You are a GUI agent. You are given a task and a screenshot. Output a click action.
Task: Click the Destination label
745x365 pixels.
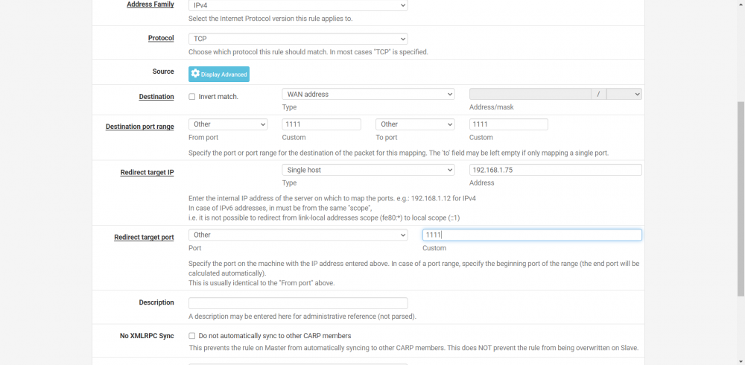[x=156, y=97]
